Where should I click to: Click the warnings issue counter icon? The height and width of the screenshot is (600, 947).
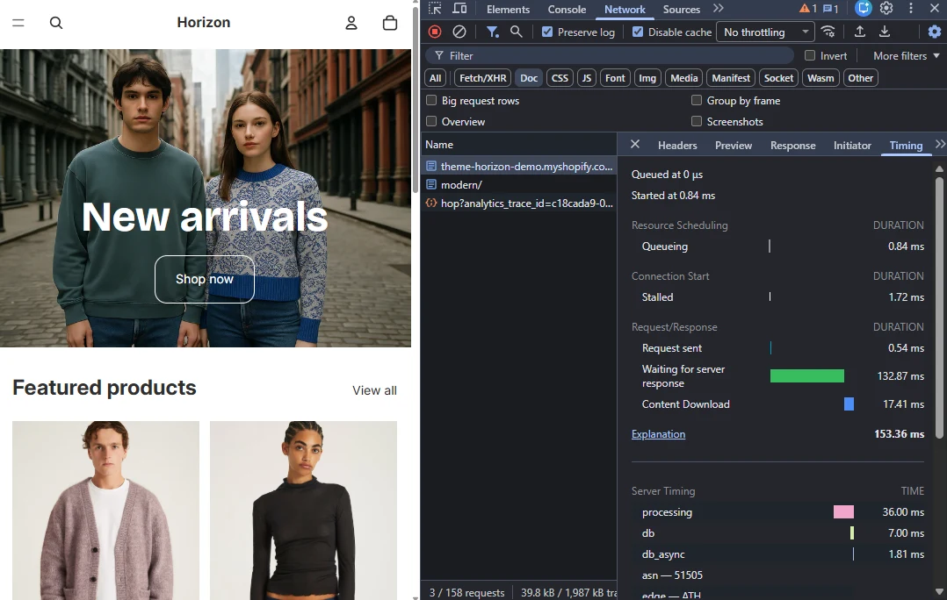[x=808, y=9]
